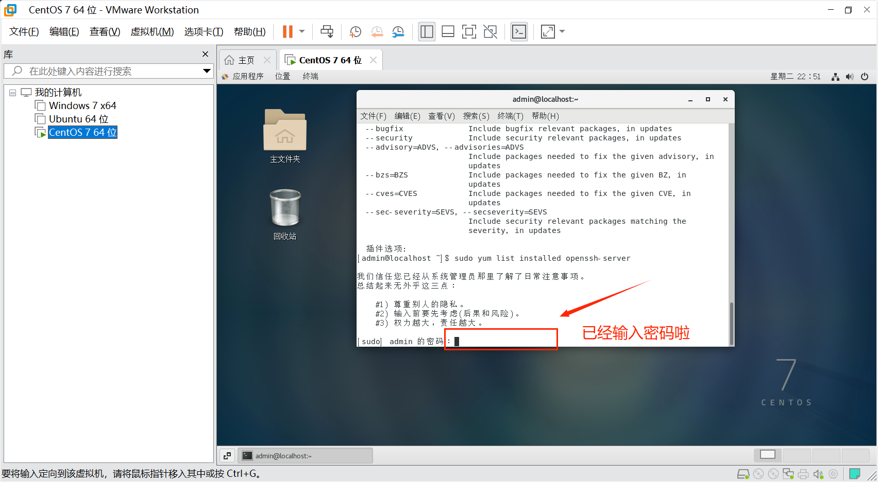
Task: Click the CentOS power icon
Action: point(865,77)
